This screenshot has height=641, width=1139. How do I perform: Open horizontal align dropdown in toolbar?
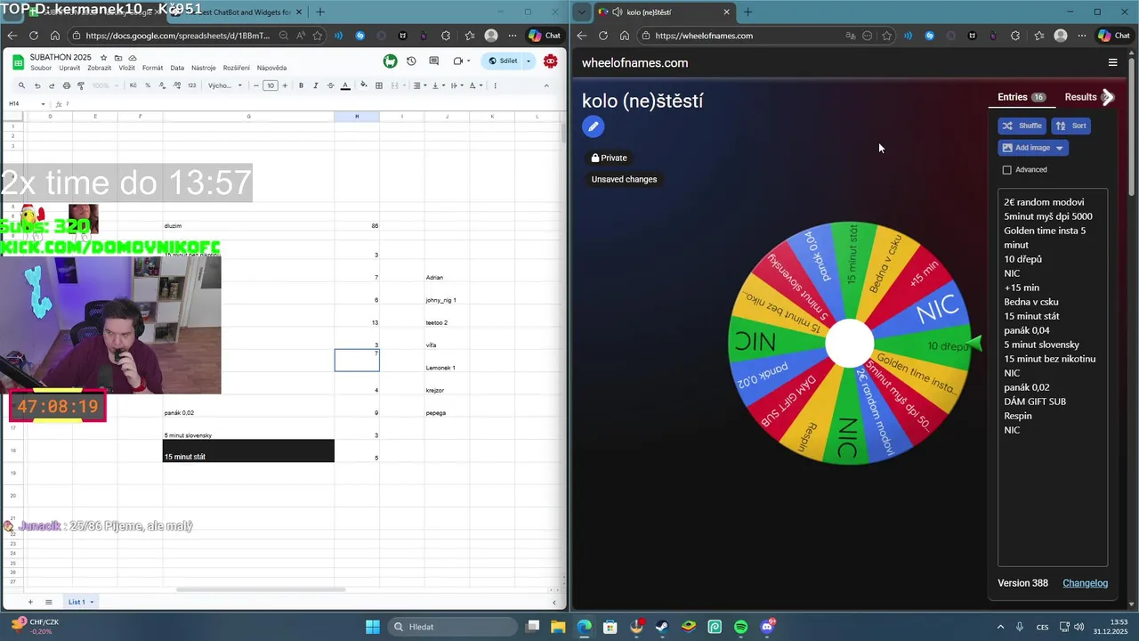click(x=419, y=85)
